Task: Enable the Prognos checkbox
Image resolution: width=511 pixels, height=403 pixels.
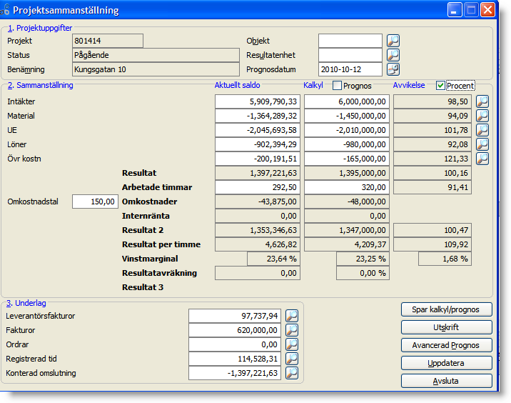Action: click(x=337, y=86)
